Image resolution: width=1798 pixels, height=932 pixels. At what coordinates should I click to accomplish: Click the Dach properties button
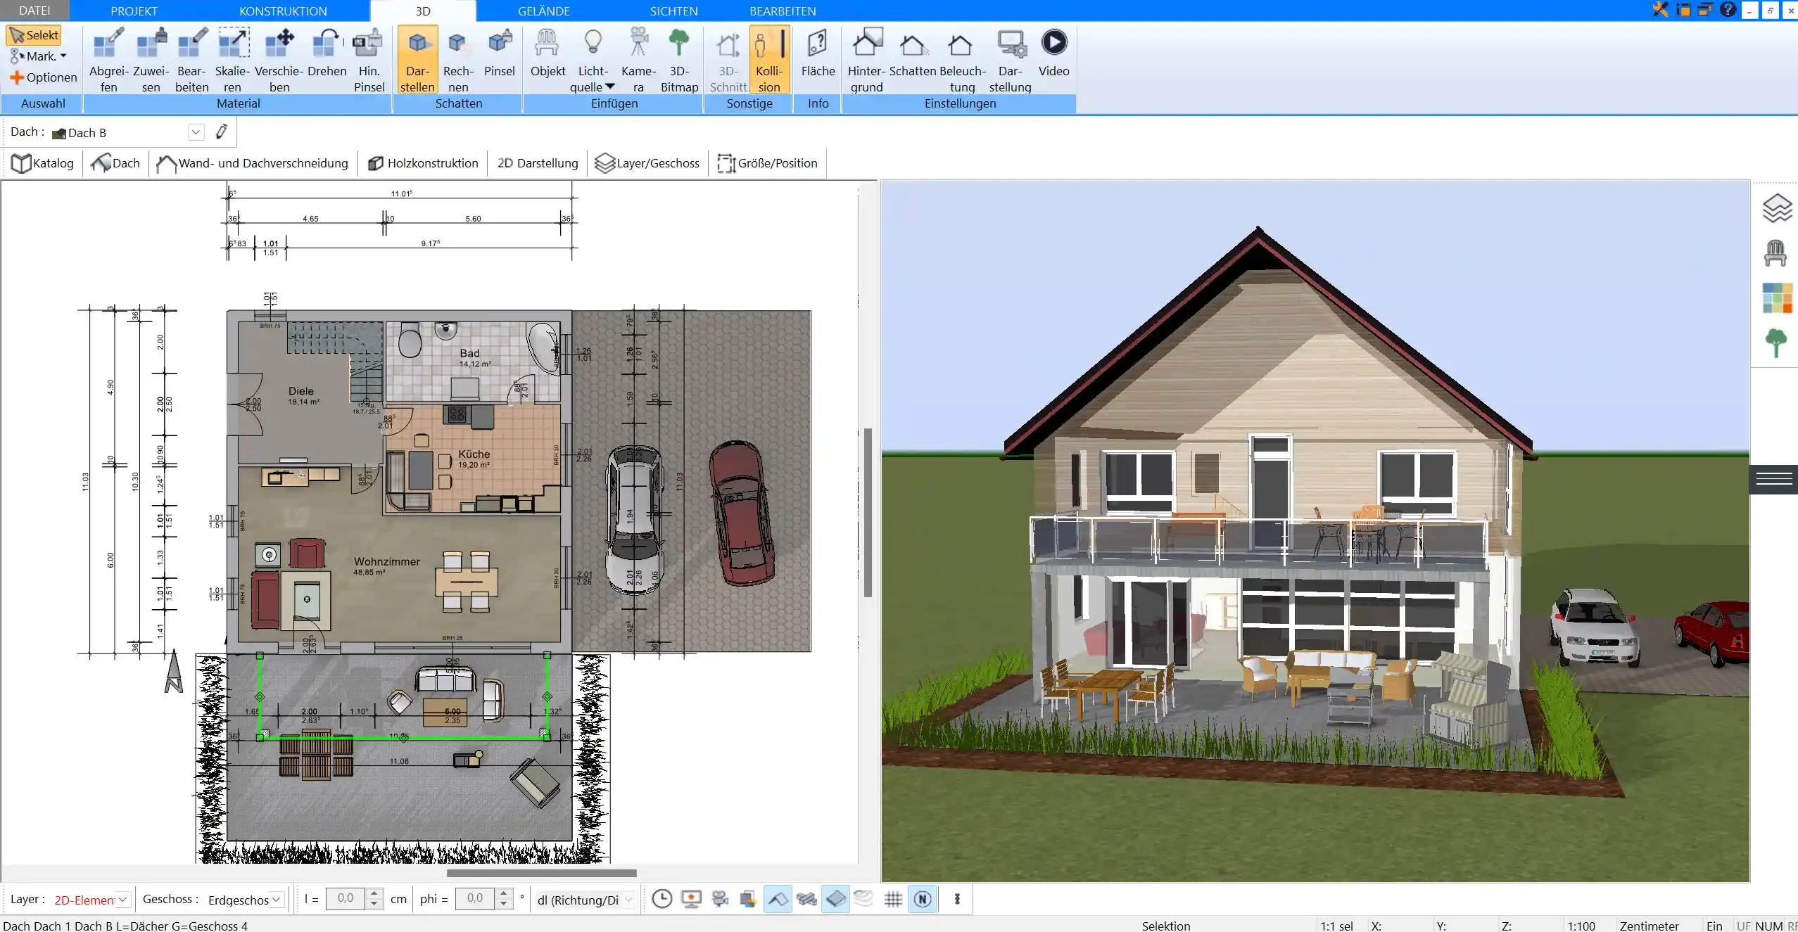click(x=115, y=163)
